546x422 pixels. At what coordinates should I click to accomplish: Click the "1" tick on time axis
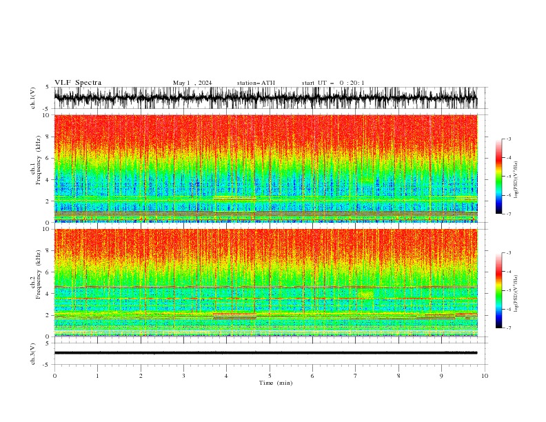pos(97,376)
